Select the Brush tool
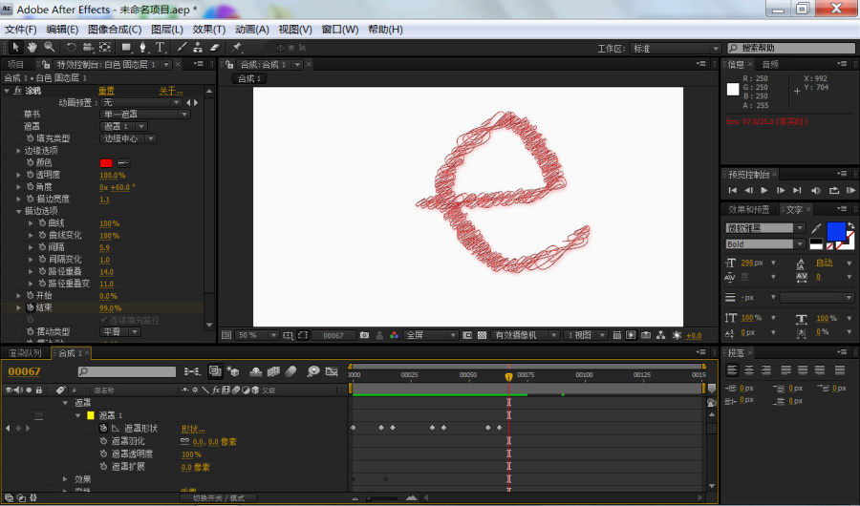This screenshot has width=860, height=506. coord(183,47)
